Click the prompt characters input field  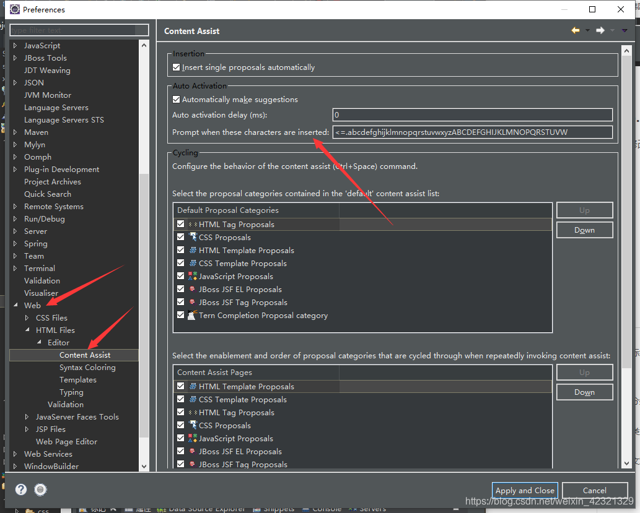pos(473,132)
